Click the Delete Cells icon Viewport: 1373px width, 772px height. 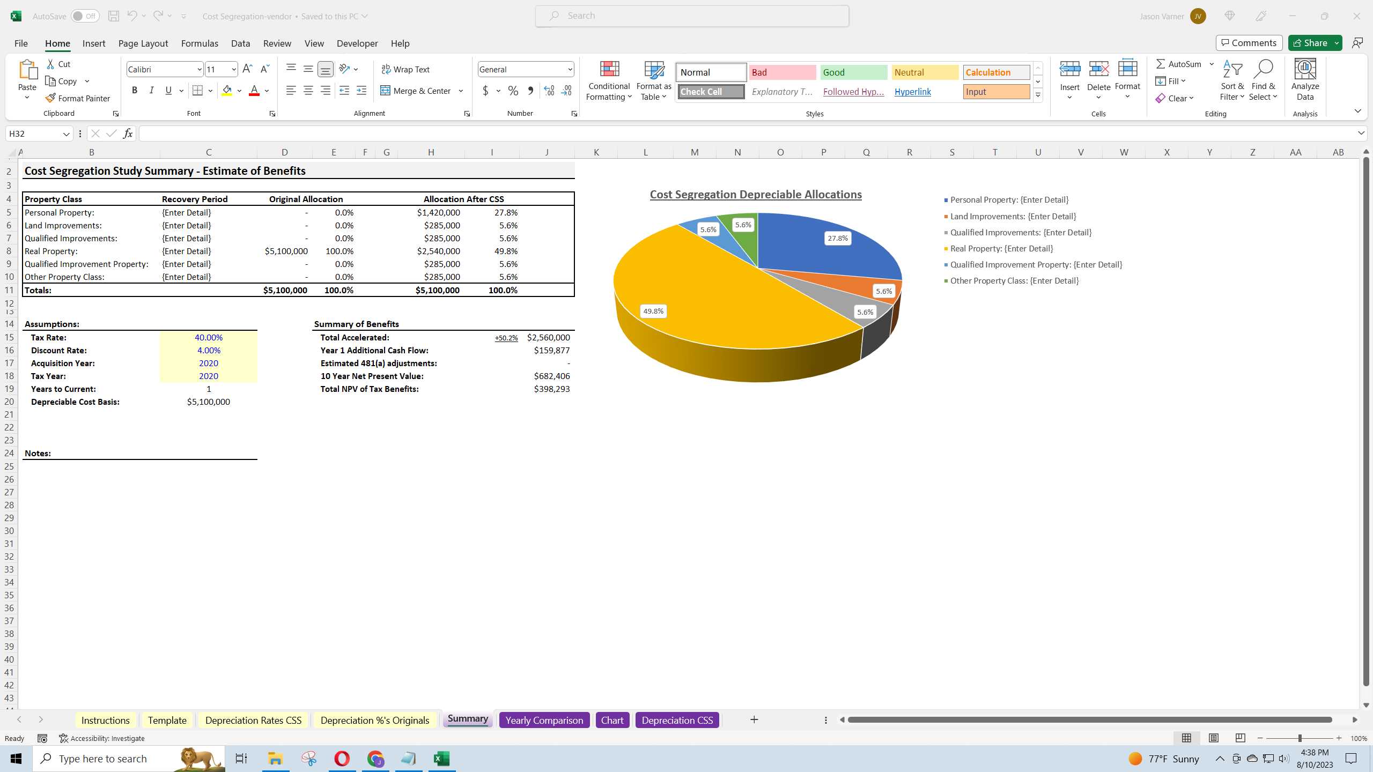point(1098,70)
